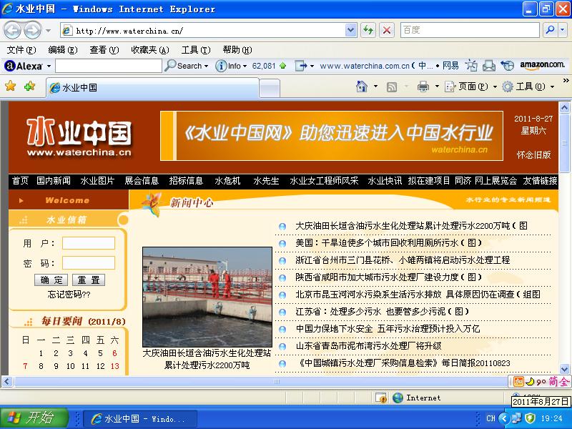Viewport: 572px width, 429px height.
Task: Open the 查看(V) menu
Action: click(104, 49)
